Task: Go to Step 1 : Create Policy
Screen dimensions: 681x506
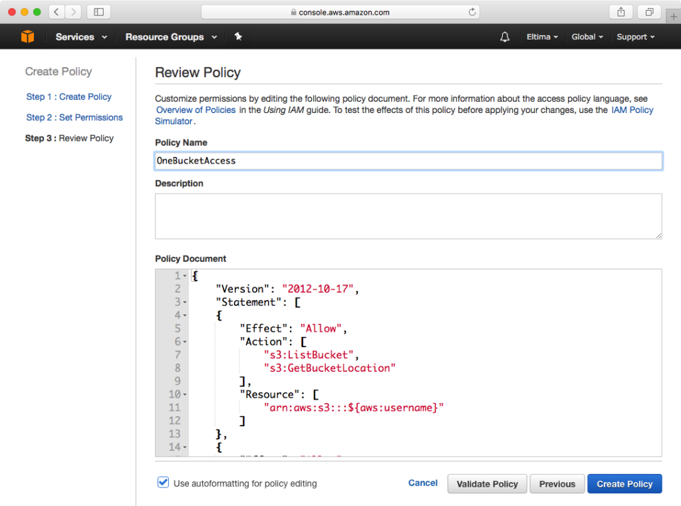Action: coord(68,96)
